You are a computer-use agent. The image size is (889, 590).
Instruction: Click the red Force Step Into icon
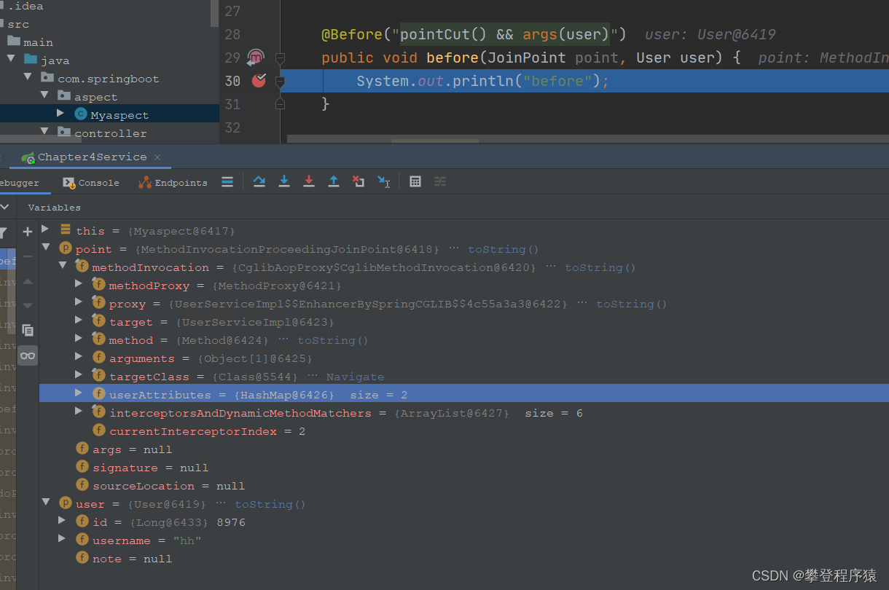[309, 182]
